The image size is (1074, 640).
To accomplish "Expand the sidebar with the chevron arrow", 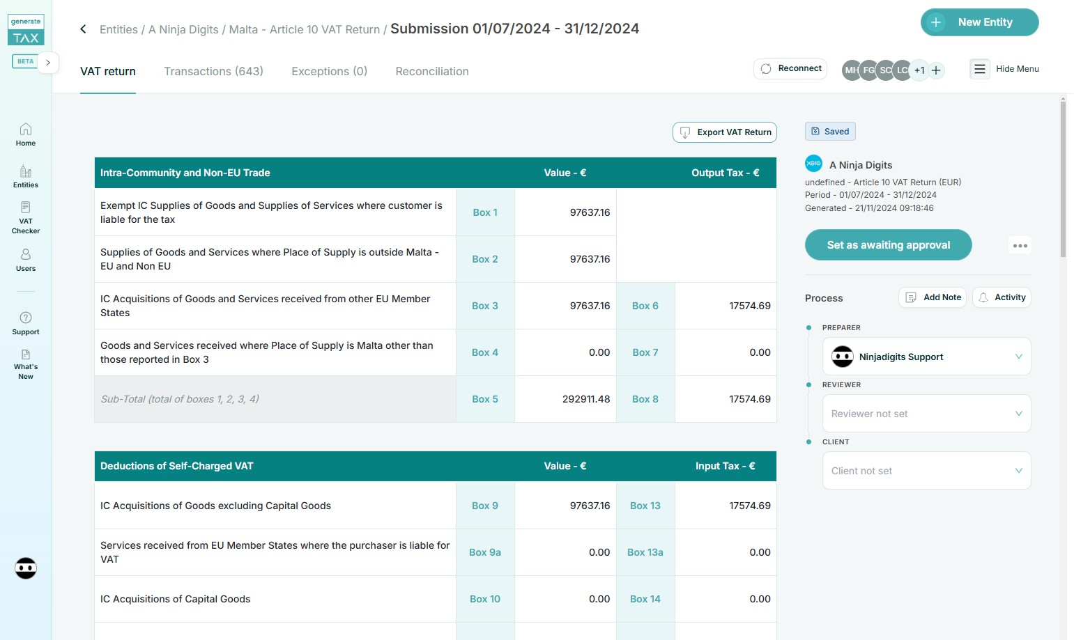I will (48, 62).
